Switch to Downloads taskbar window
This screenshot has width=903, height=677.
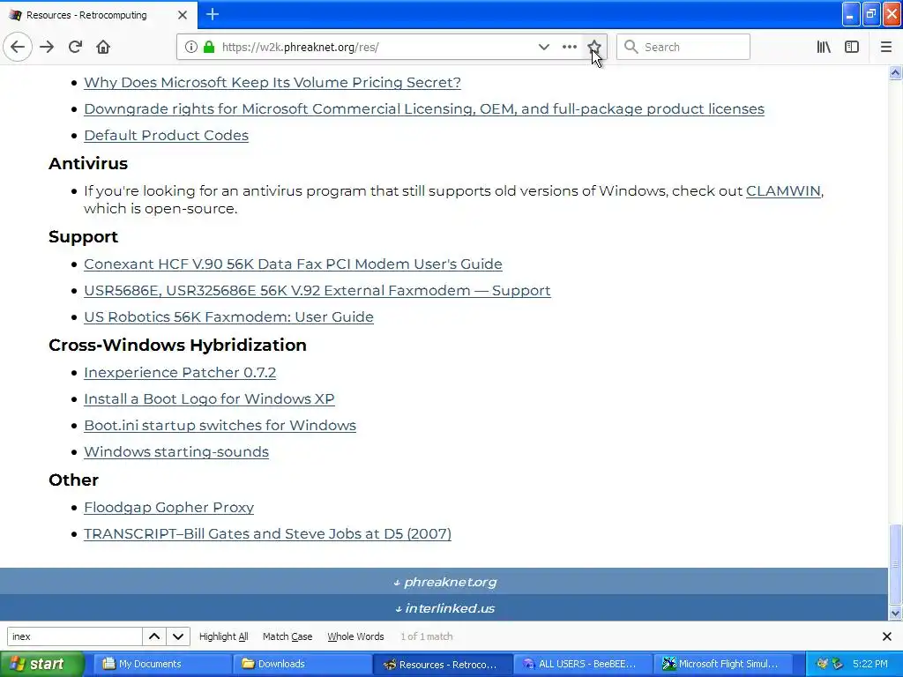pos(302,664)
